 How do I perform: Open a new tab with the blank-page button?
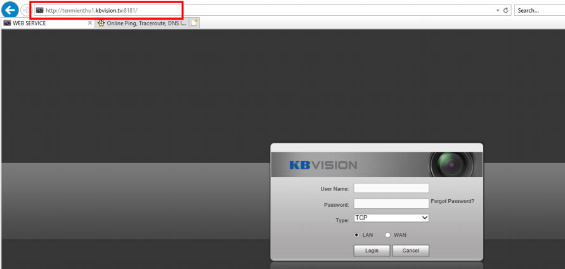pyautogui.click(x=194, y=23)
